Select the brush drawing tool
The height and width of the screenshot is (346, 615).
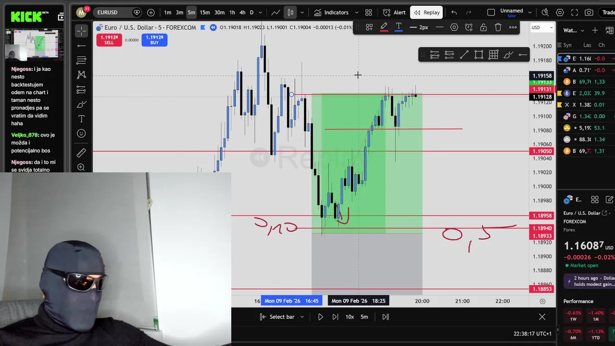coord(81,104)
